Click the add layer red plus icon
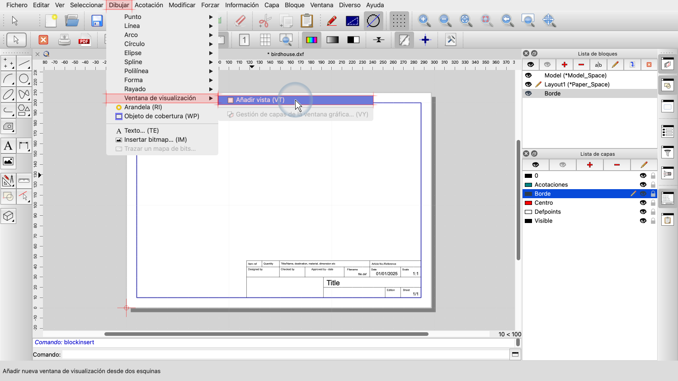678x381 pixels. pos(589,165)
